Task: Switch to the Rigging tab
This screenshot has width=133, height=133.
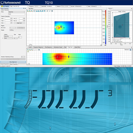Action: click(110, 9)
